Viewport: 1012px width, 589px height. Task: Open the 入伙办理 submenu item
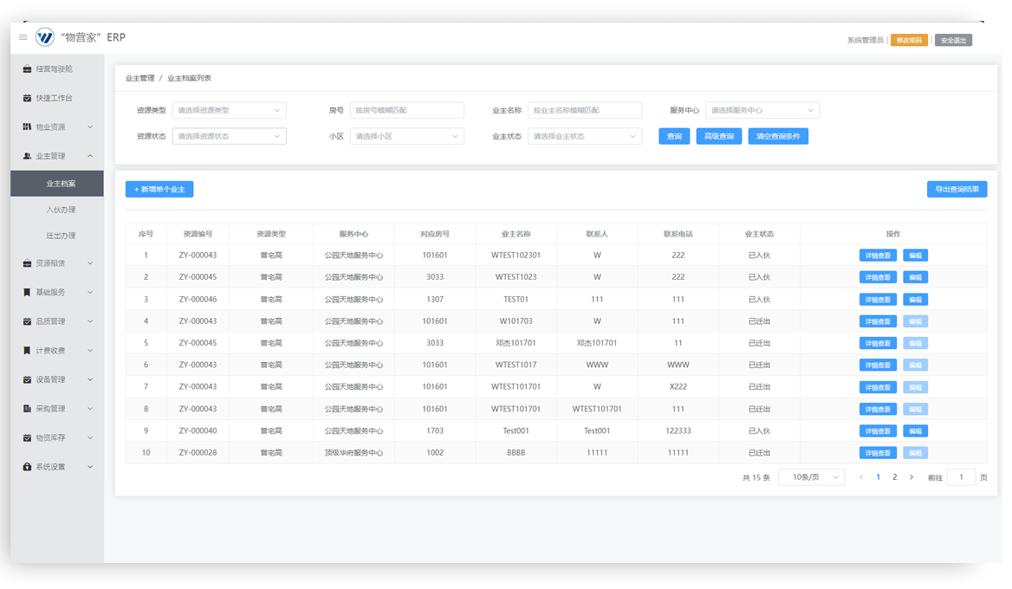[61, 210]
